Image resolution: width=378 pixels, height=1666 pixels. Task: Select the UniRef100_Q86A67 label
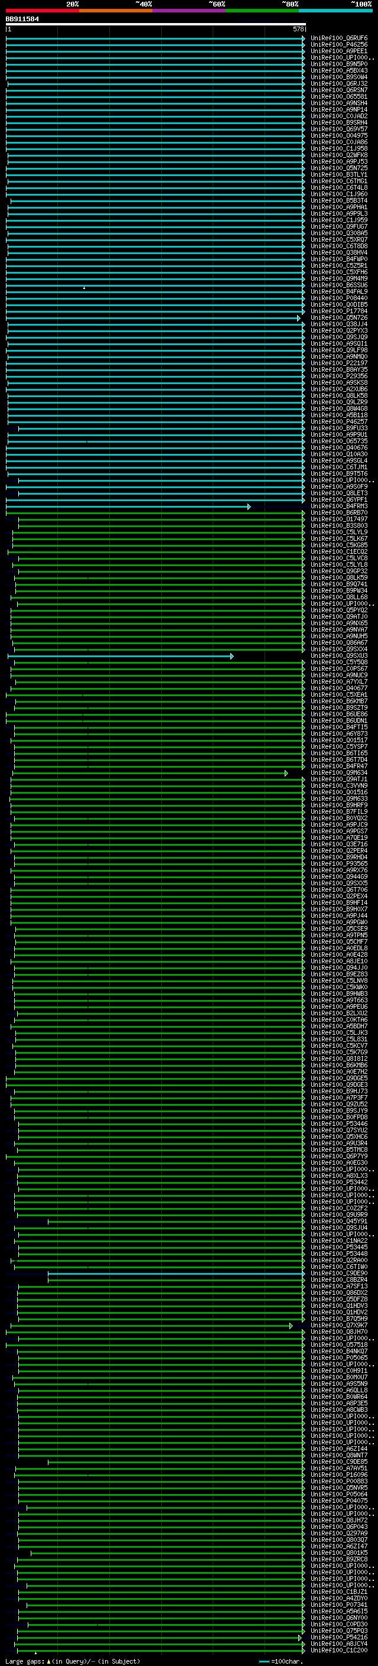click(x=339, y=643)
